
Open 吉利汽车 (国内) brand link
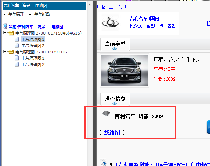[145, 18]
